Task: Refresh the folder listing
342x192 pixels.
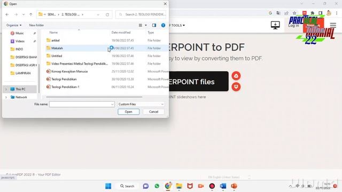Action: coord(107,14)
